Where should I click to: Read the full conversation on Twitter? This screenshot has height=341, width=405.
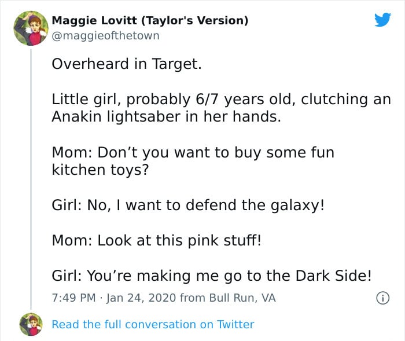click(153, 324)
